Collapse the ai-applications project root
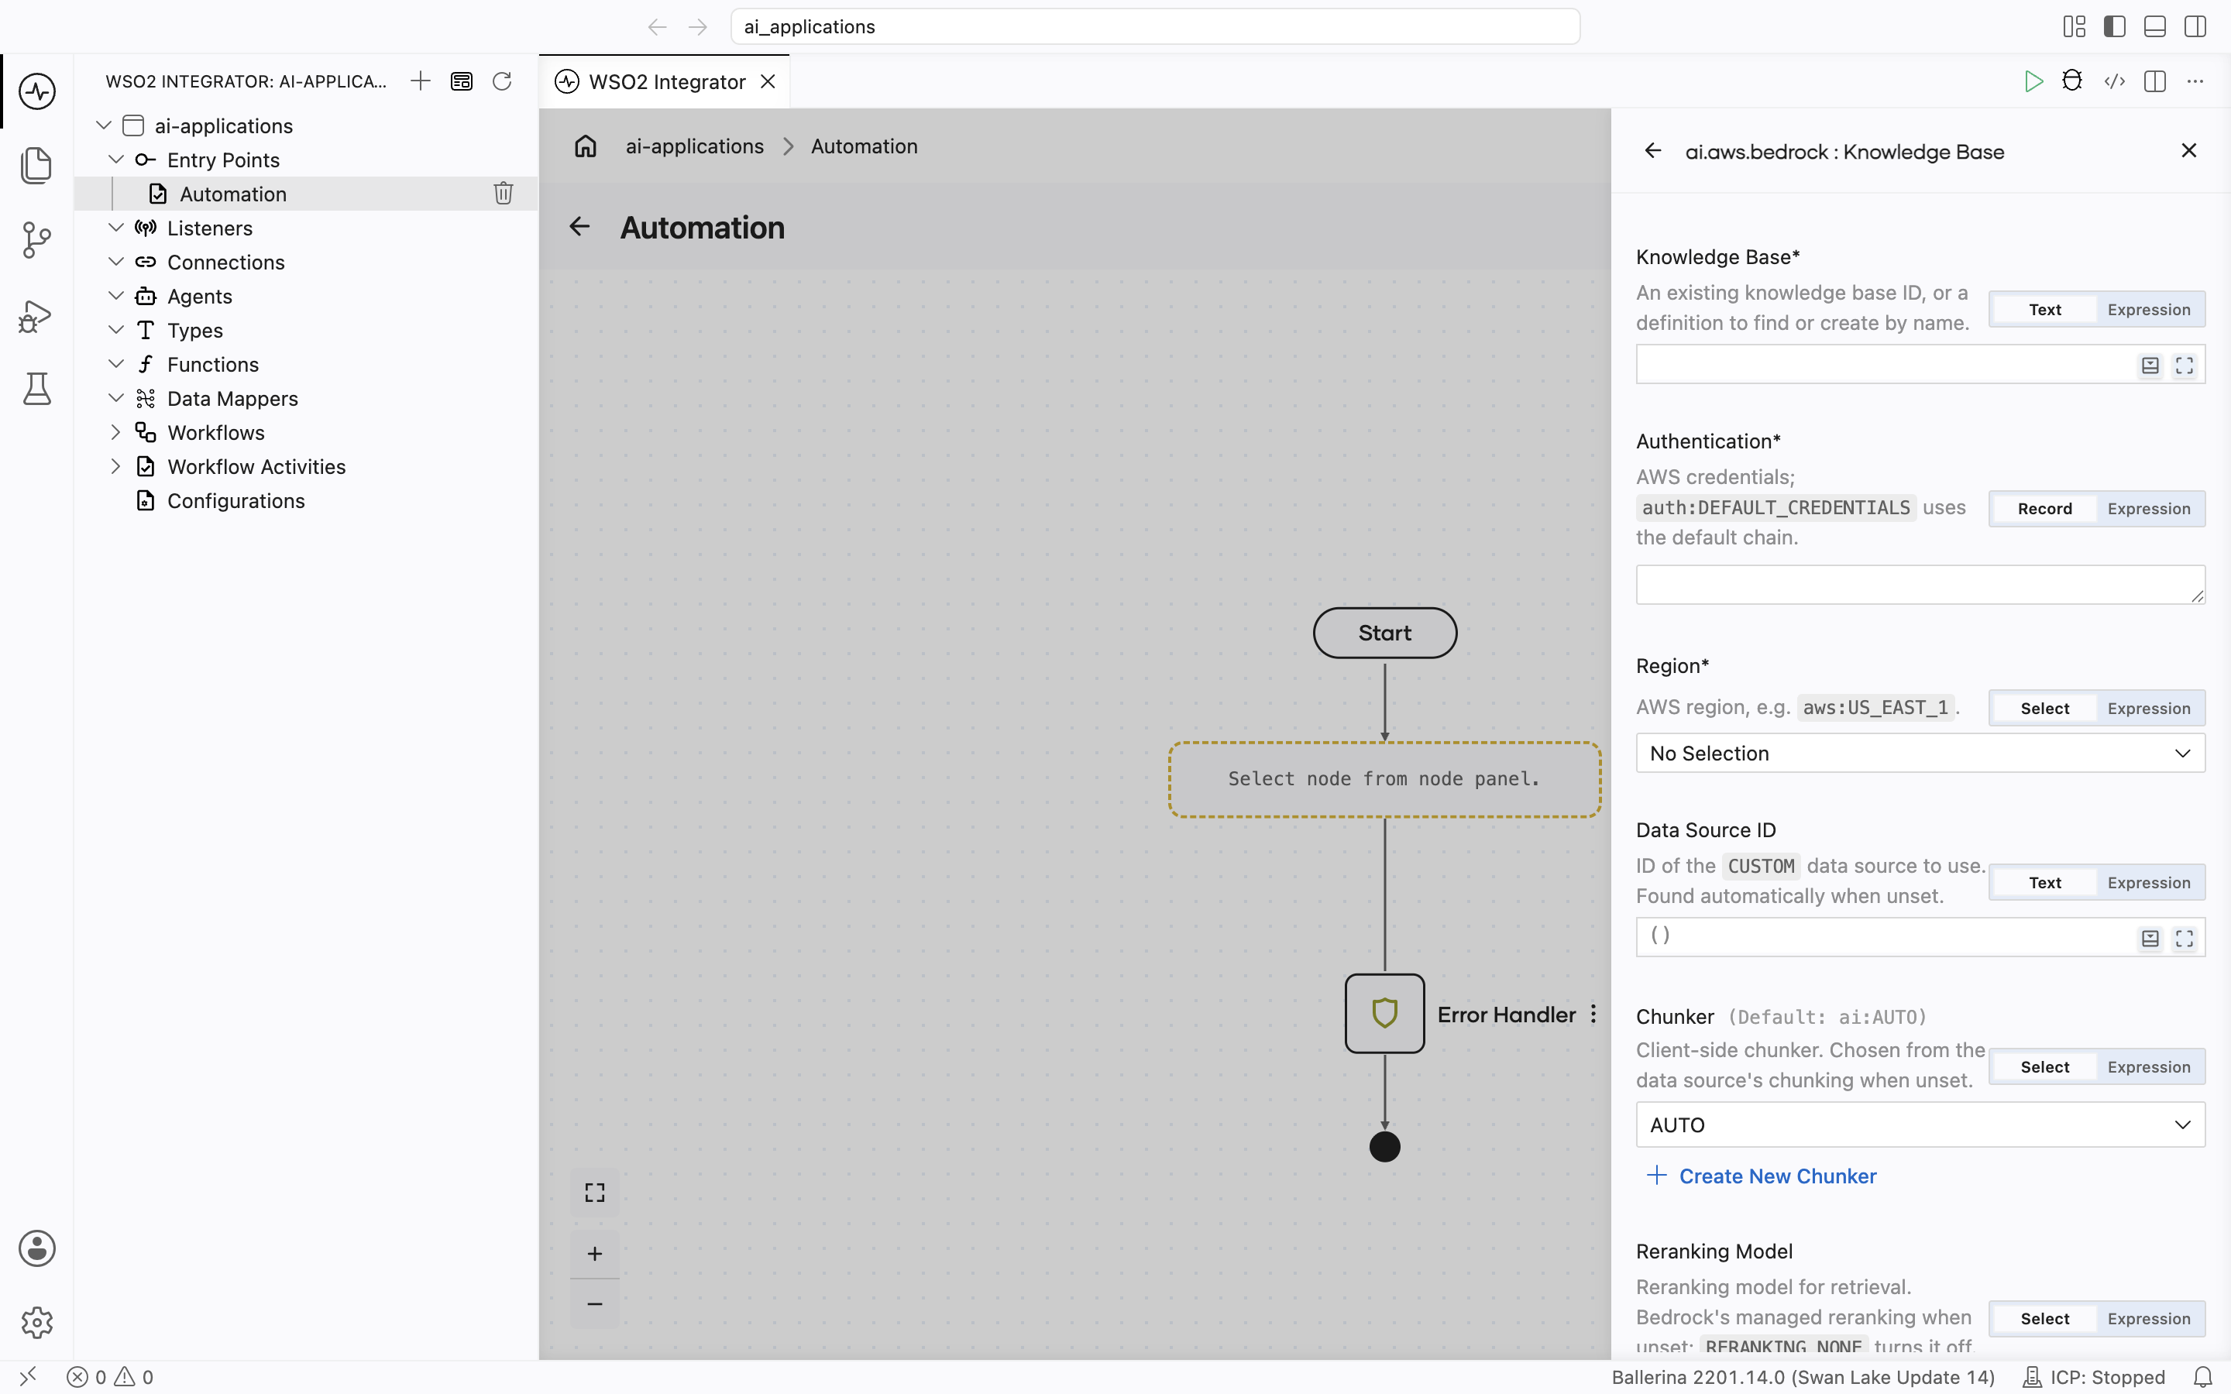Screen dimensions: 2231x1394 click(103, 125)
